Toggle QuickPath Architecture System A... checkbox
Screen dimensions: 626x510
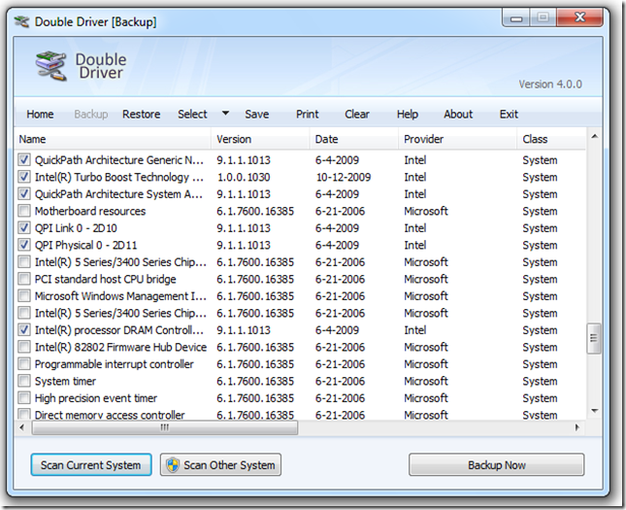24,194
